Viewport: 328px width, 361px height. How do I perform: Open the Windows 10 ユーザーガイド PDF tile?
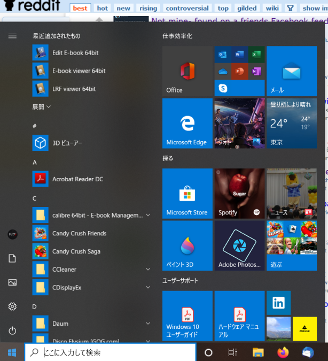187,316
